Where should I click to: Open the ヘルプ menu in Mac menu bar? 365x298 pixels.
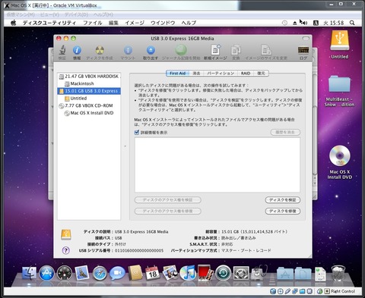pos(189,23)
